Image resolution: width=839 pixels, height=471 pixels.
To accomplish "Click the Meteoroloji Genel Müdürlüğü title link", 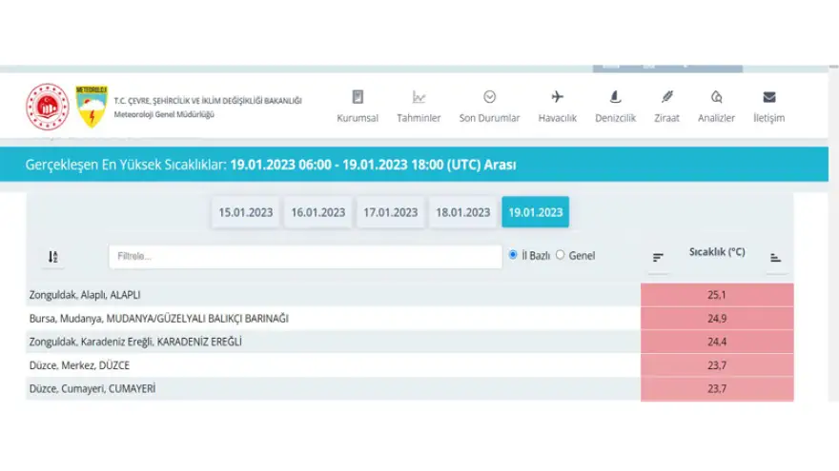I will click(x=164, y=114).
